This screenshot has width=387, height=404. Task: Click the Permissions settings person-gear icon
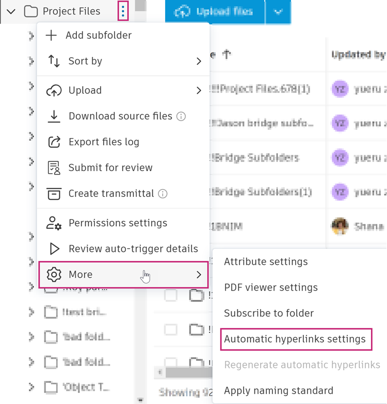pyautogui.click(x=54, y=223)
